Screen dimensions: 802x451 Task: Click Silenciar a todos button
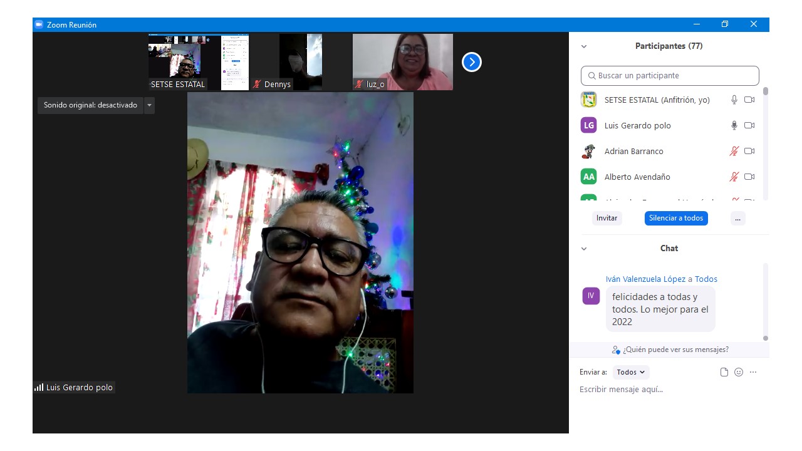[676, 218]
